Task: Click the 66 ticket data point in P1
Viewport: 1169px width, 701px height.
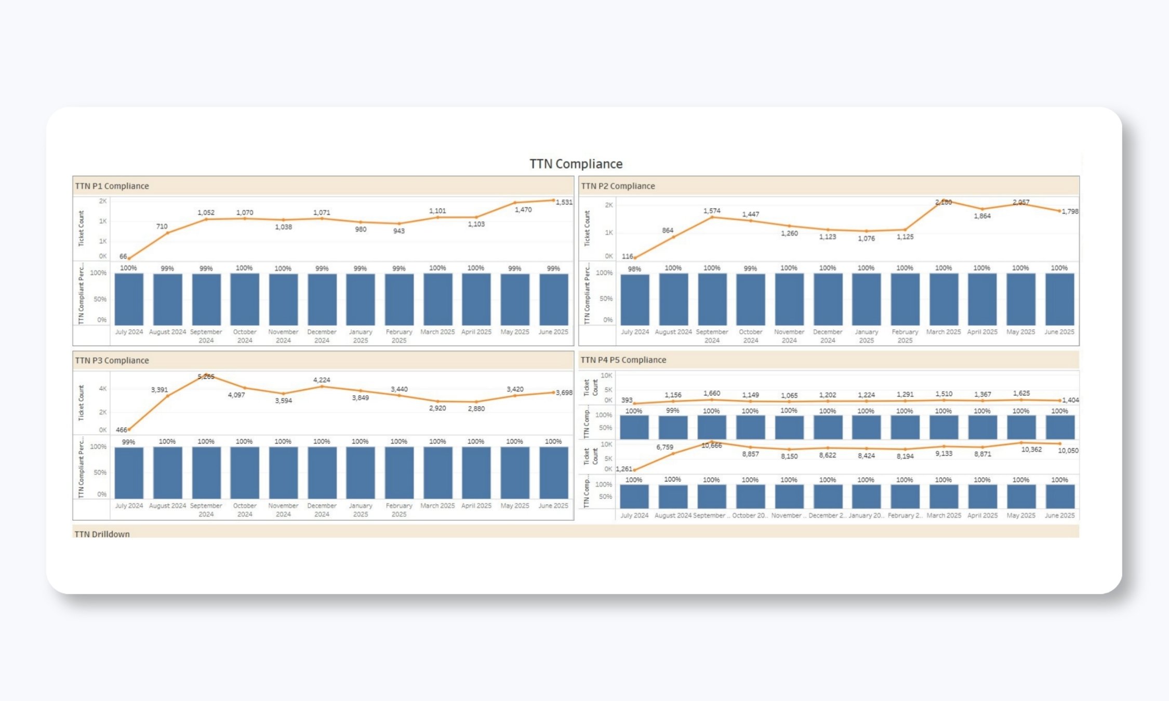Action: [129, 258]
